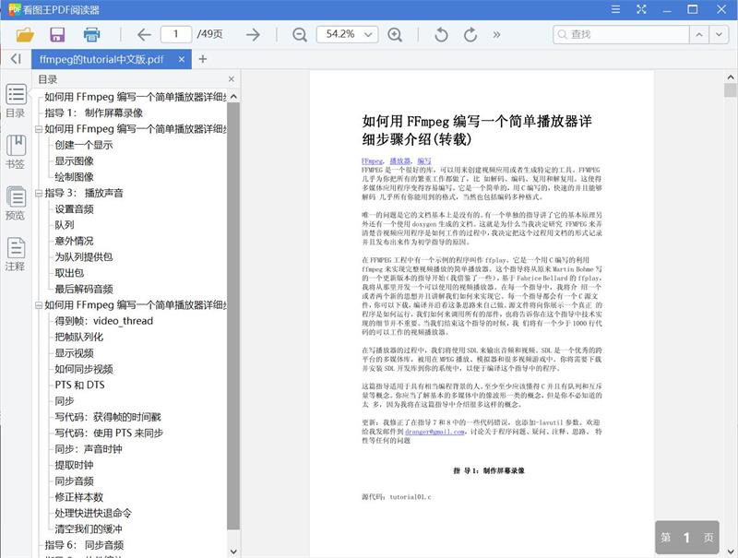Rotate the page clockwise
This screenshot has height=558, width=738.
470,34
